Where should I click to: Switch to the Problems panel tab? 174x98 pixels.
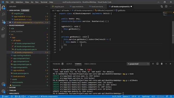[x=58, y=64]
